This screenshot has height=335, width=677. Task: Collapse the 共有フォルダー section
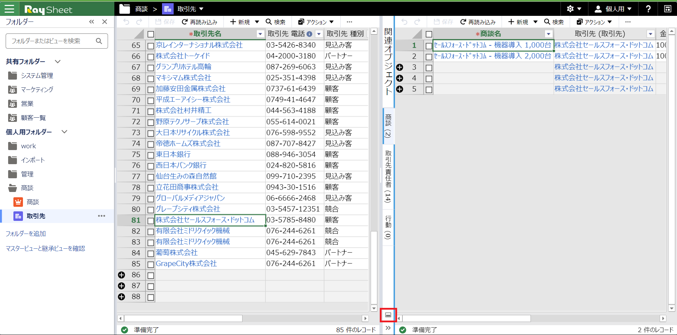pos(58,62)
